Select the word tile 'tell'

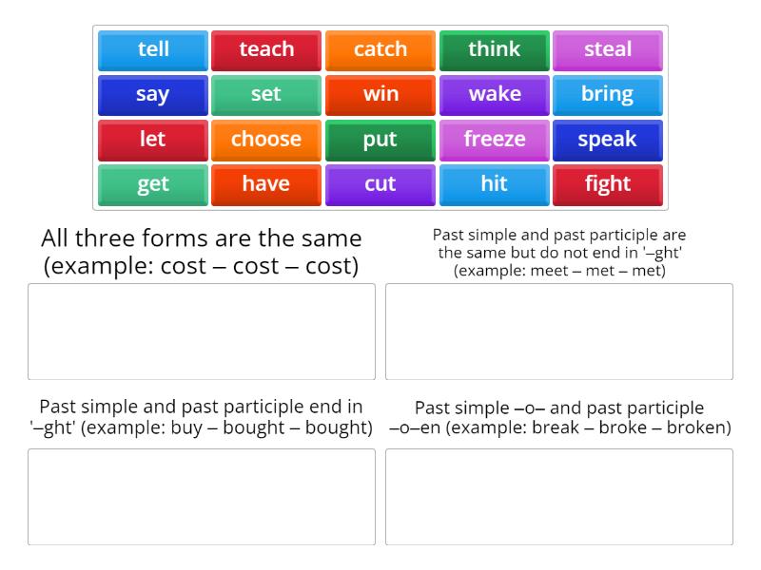pyautogui.click(x=152, y=49)
